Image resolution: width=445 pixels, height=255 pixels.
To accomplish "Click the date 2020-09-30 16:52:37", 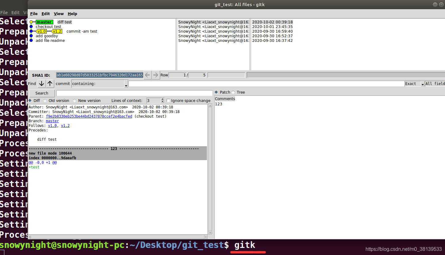I will (273, 36).
